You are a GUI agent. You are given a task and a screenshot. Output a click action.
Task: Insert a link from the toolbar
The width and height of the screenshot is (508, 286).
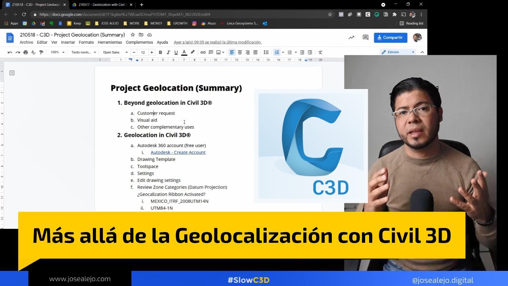(x=203, y=52)
